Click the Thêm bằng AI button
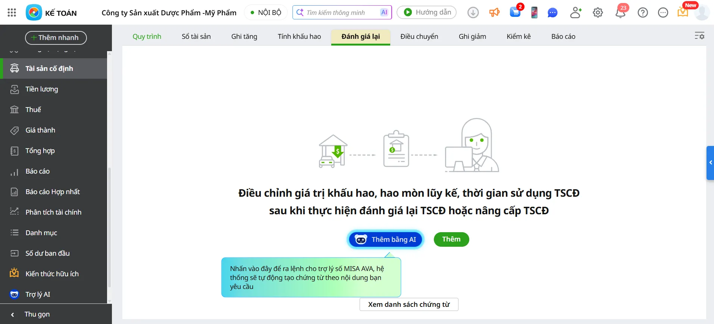The image size is (714, 324). (x=386, y=240)
